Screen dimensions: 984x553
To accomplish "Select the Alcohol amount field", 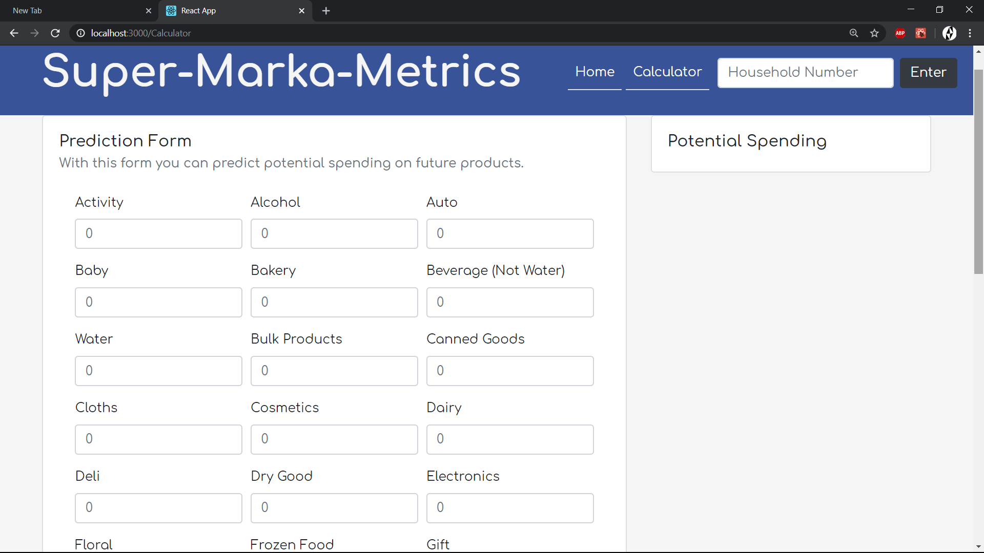I will [334, 234].
